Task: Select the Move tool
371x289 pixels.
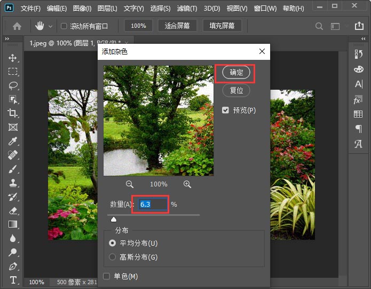Action: 12,58
